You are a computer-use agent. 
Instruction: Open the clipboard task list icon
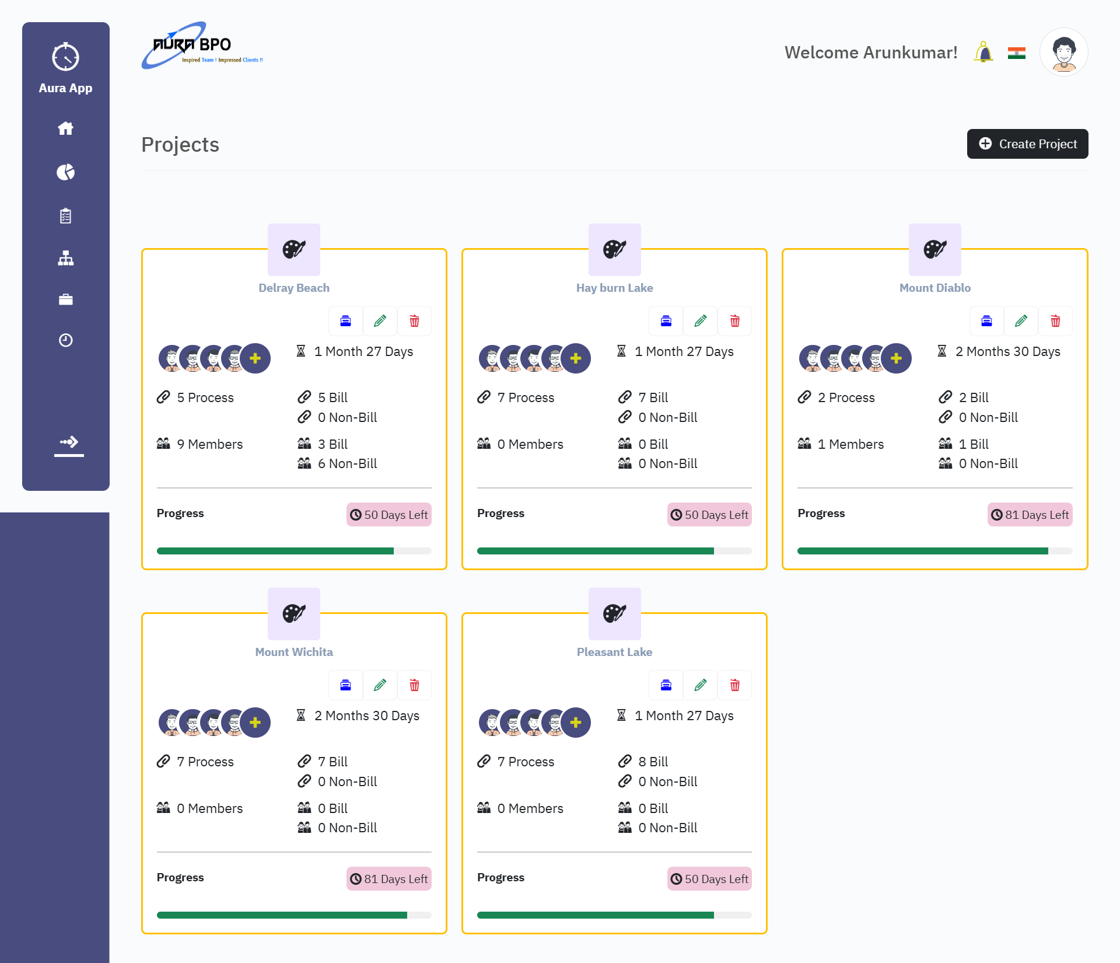tap(65, 216)
